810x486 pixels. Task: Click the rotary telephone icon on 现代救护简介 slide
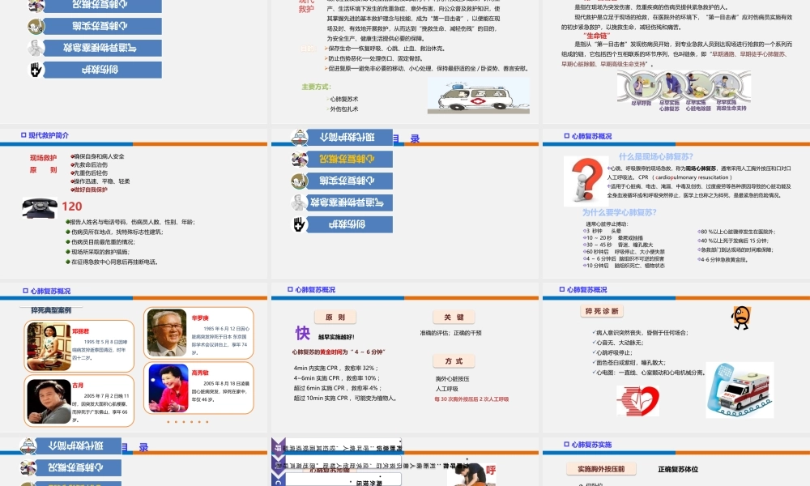[x=39, y=207]
